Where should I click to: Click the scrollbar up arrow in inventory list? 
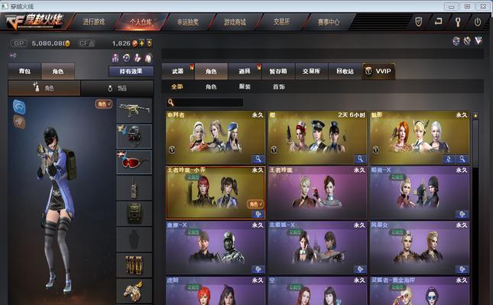[475, 115]
